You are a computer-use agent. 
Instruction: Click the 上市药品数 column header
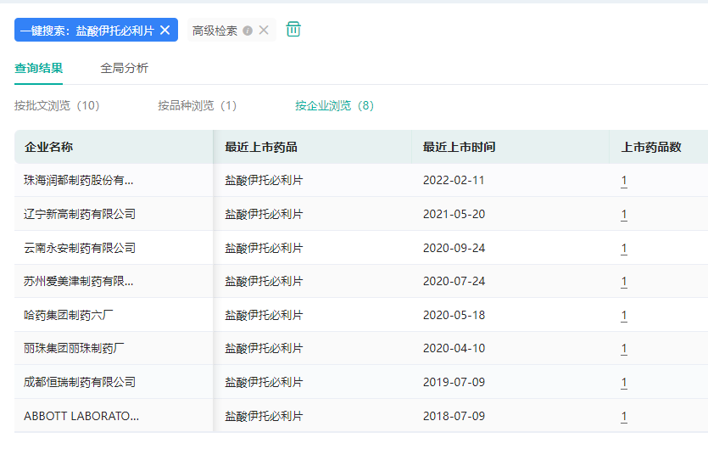coord(651,147)
